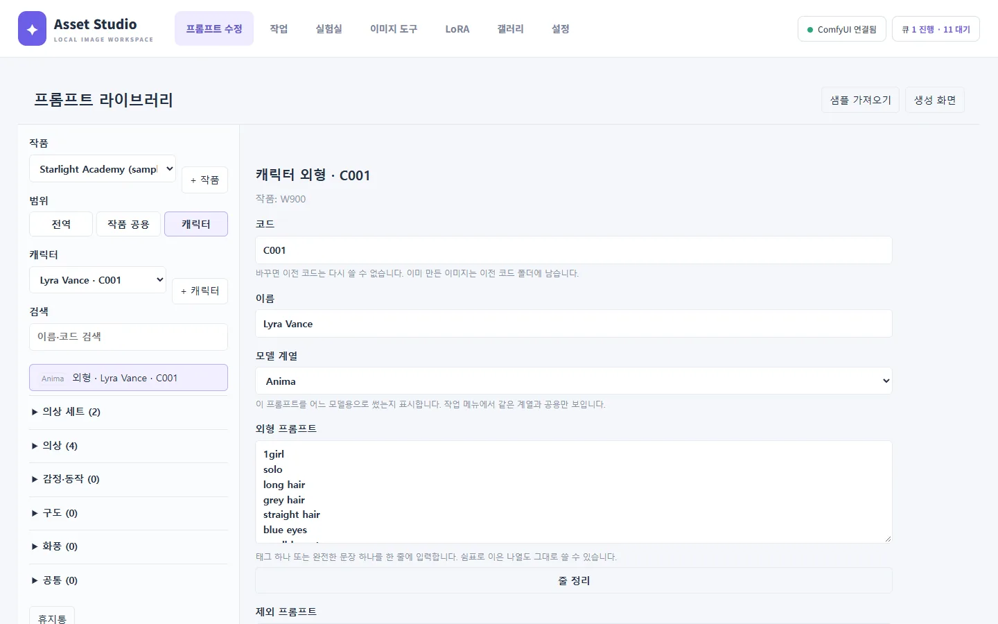The width and height of the screenshot is (998, 624).
Task: Expand the 의상 (4) section
Action: click(128, 446)
